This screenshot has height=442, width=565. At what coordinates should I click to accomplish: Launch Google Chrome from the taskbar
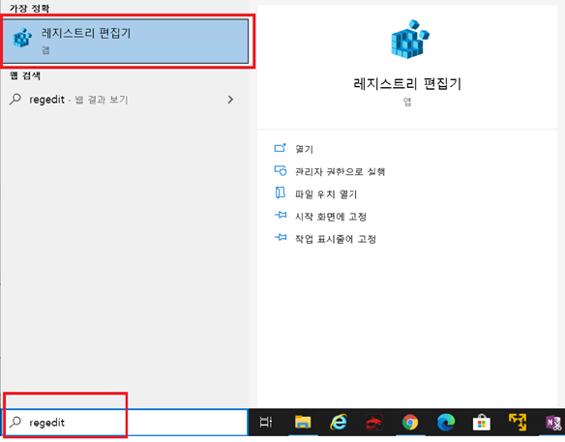point(410,423)
